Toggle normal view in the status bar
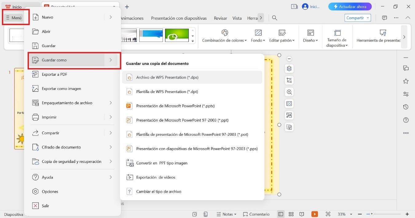415x218 pixels. 280,214
